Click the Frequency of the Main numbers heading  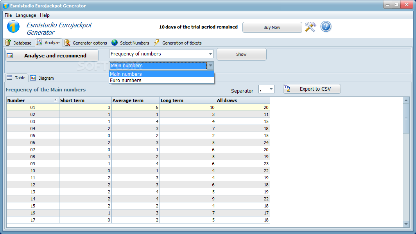(46, 89)
